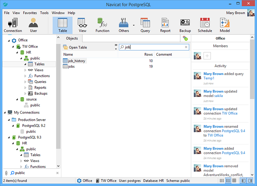This screenshot has height=186, width=257.
Task: Click in the job search field
Action: coord(154,47)
